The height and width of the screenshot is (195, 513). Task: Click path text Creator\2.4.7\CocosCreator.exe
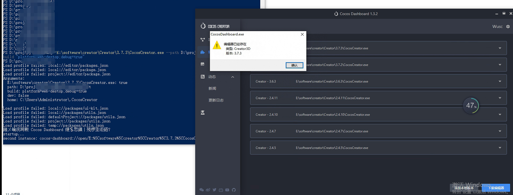click(x=332, y=131)
